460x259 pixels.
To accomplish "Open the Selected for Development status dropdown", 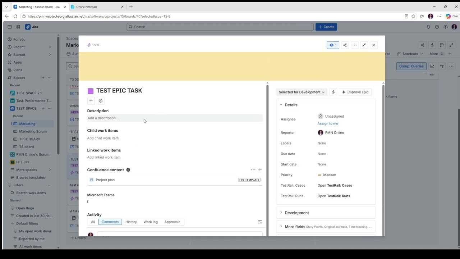I will tap(302, 92).
